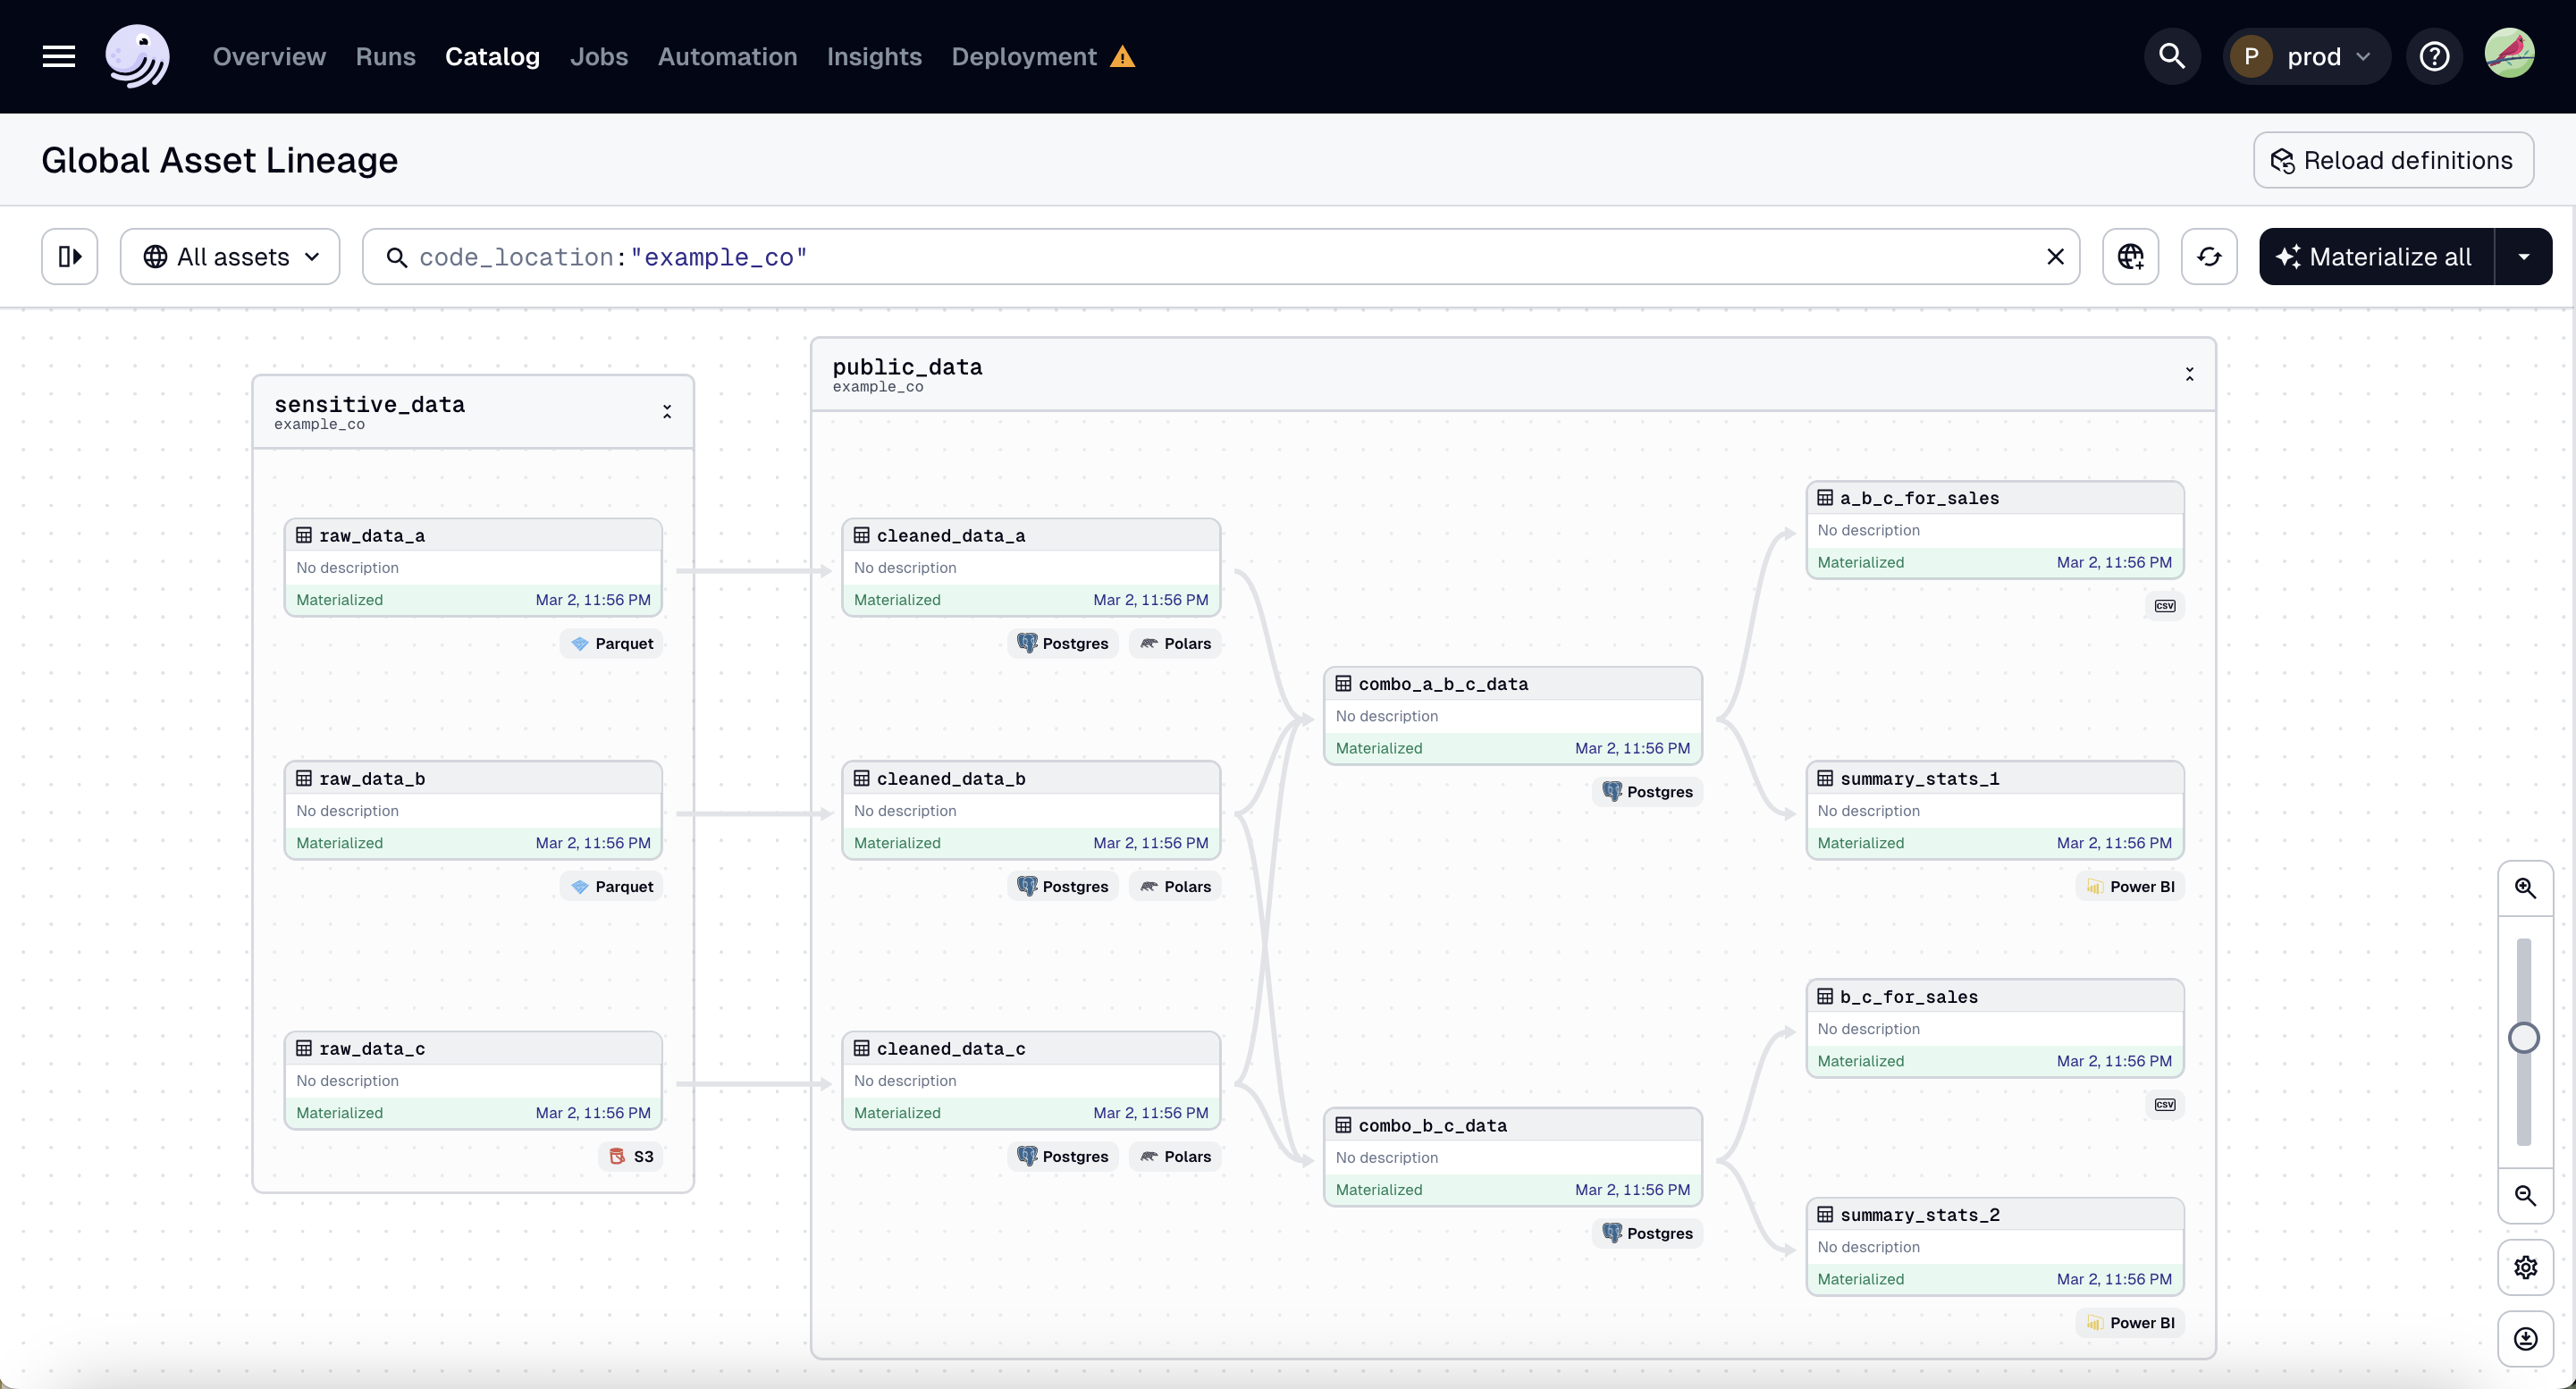Select the Catalog tab in navigation
Viewport: 2576px width, 1389px height.
[492, 56]
